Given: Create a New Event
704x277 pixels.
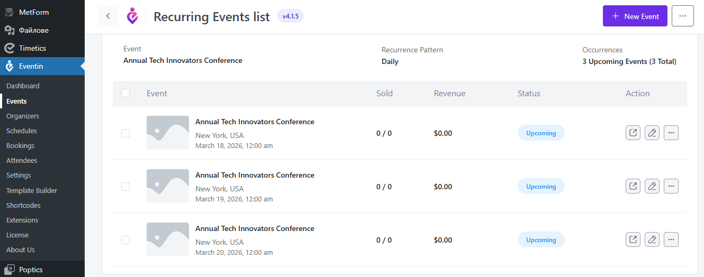Looking at the screenshot, I should 635,16.
